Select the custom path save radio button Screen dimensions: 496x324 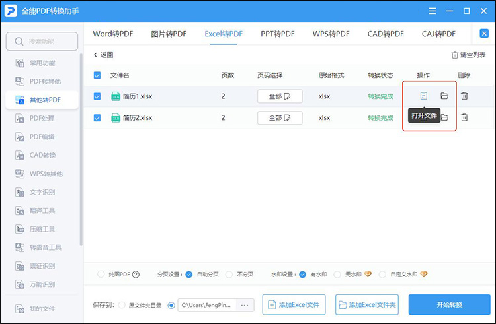point(171,305)
